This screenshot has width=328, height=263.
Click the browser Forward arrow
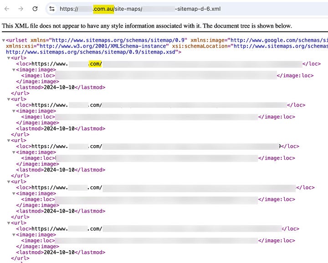[20, 9]
